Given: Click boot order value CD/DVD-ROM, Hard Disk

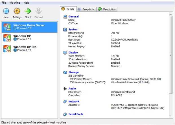Looking at the screenshot, I should pos(124,40).
